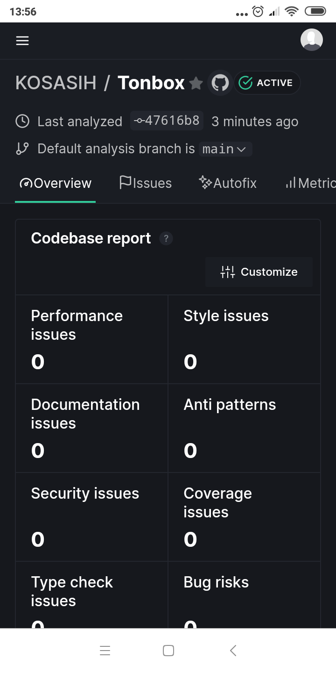The height and width of the screenshot is (673, 336).
Task: Click the Codebase report help icon
Action: pos(166,238)
